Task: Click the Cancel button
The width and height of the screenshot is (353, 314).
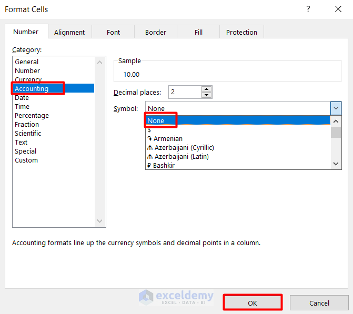Action: [319, 303]
